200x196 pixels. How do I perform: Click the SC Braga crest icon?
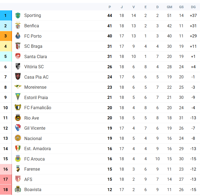(18, 46)
